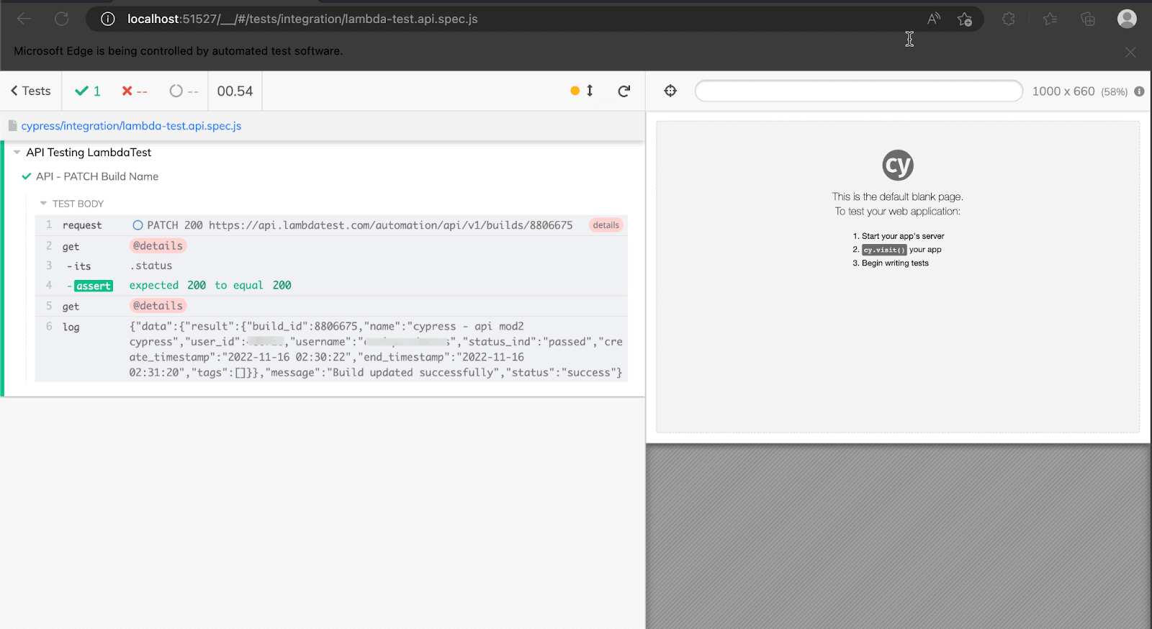Open the Favorites list icon
Image resolution: width=1152 pixels, height=629 pixels.
point(1050,19)
